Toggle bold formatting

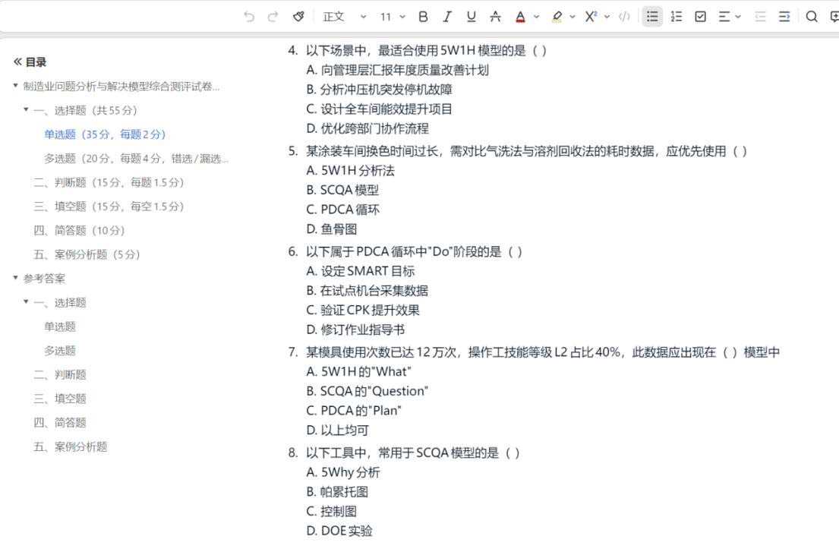click(x=423, y=17)
